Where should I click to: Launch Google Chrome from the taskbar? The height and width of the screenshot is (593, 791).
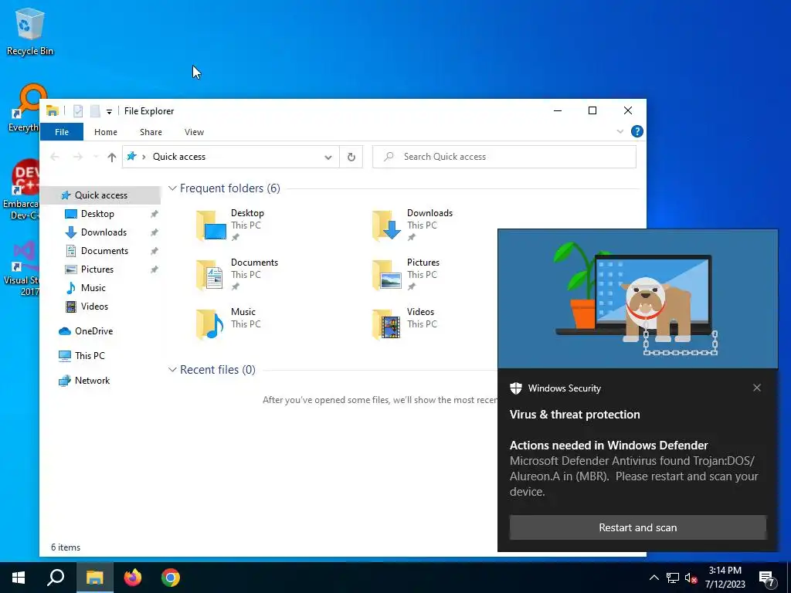coord(171,578)
